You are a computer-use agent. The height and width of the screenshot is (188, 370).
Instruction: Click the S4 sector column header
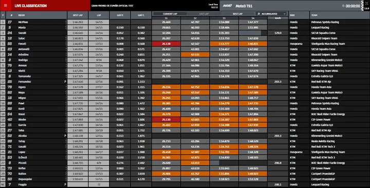tap(253, 18)
